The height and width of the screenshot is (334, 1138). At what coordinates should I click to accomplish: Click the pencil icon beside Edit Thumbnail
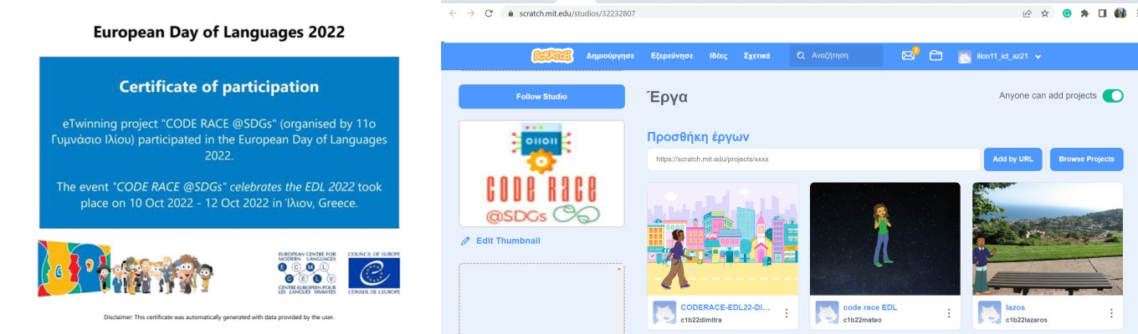click(465, 241)
